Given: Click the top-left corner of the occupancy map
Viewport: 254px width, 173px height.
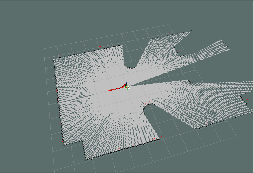Looking at the screenshot, I should pyautogui.click(x=54, y=59).
